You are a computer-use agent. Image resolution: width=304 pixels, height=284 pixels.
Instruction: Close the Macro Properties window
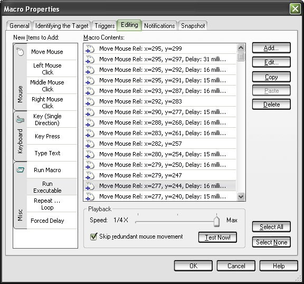tap(295, 9)
